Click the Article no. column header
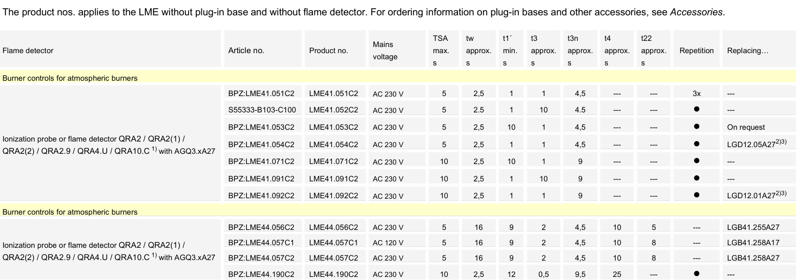The height and width of the screenshot is (280, 798). (x=246, y=51)
